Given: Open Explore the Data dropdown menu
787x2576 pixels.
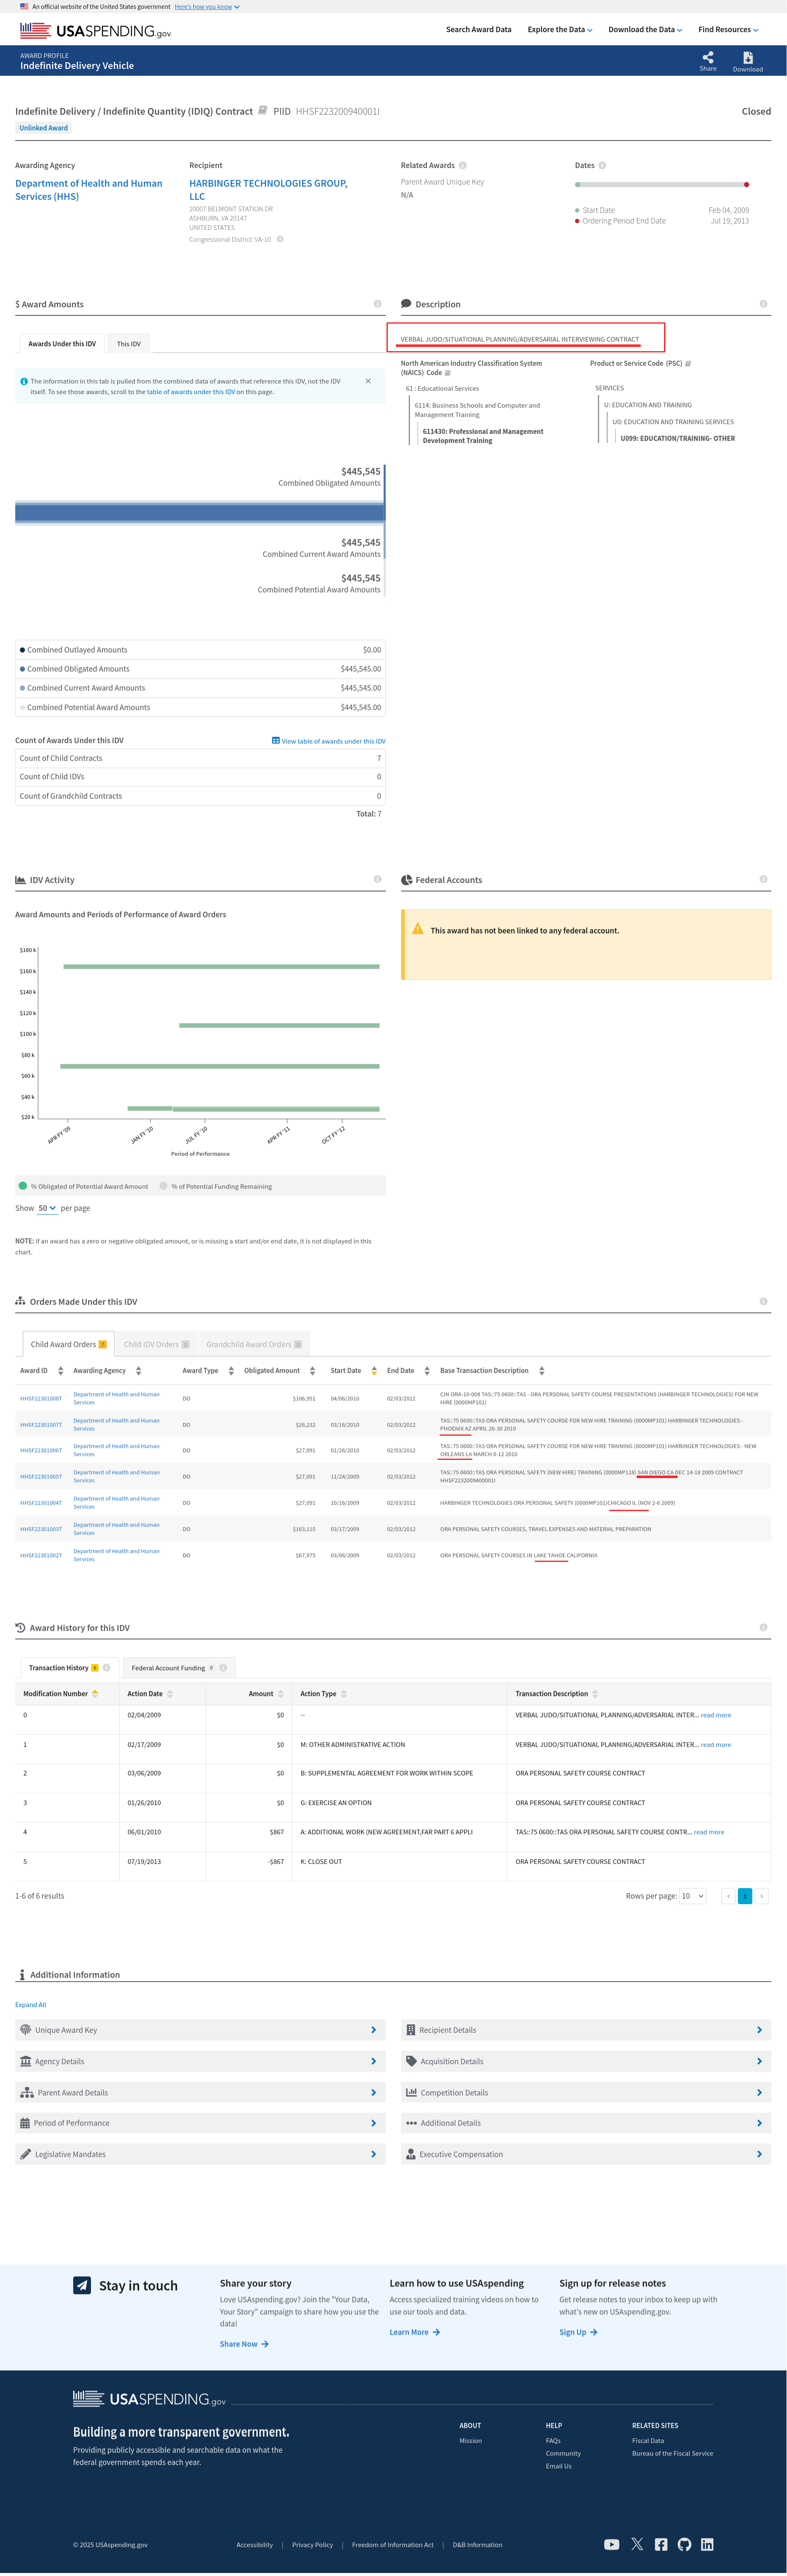Looking at the screenshot, I should [x=560, y=30].
